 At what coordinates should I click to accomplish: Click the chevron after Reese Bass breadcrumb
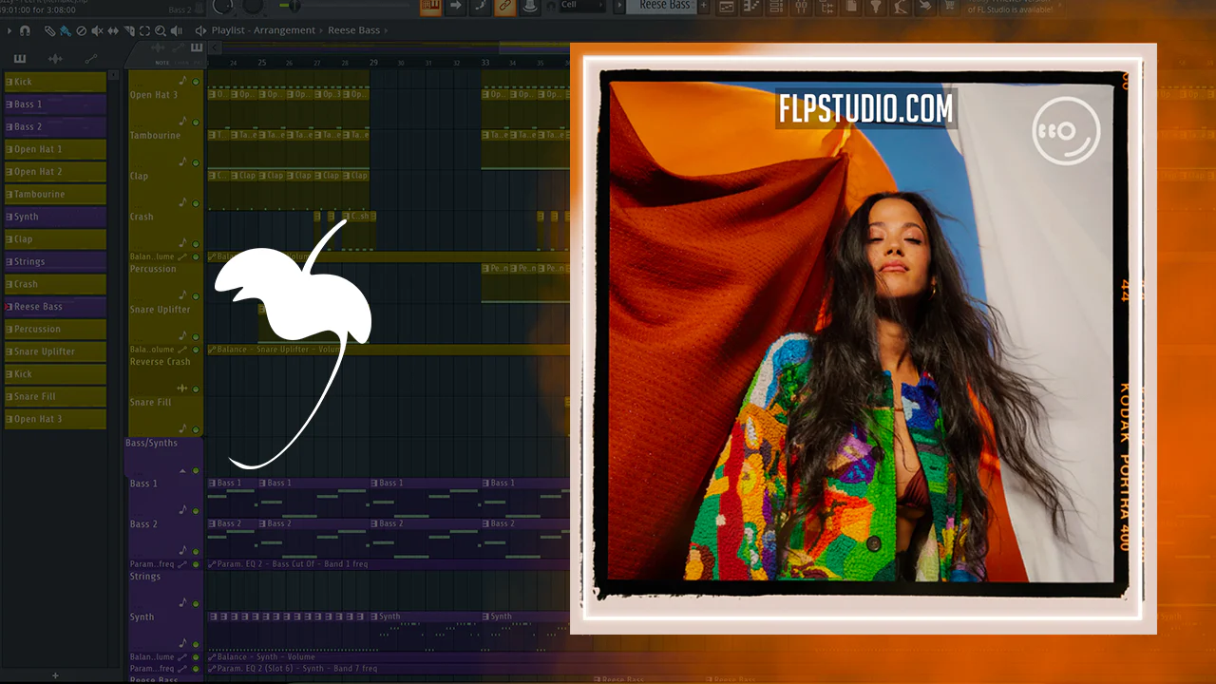386,30
